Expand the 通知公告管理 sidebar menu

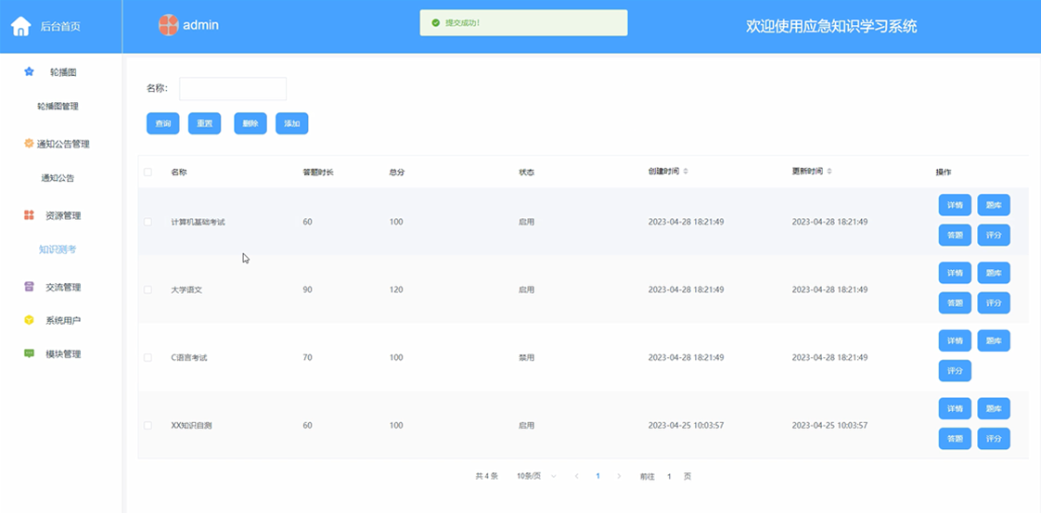61,144
